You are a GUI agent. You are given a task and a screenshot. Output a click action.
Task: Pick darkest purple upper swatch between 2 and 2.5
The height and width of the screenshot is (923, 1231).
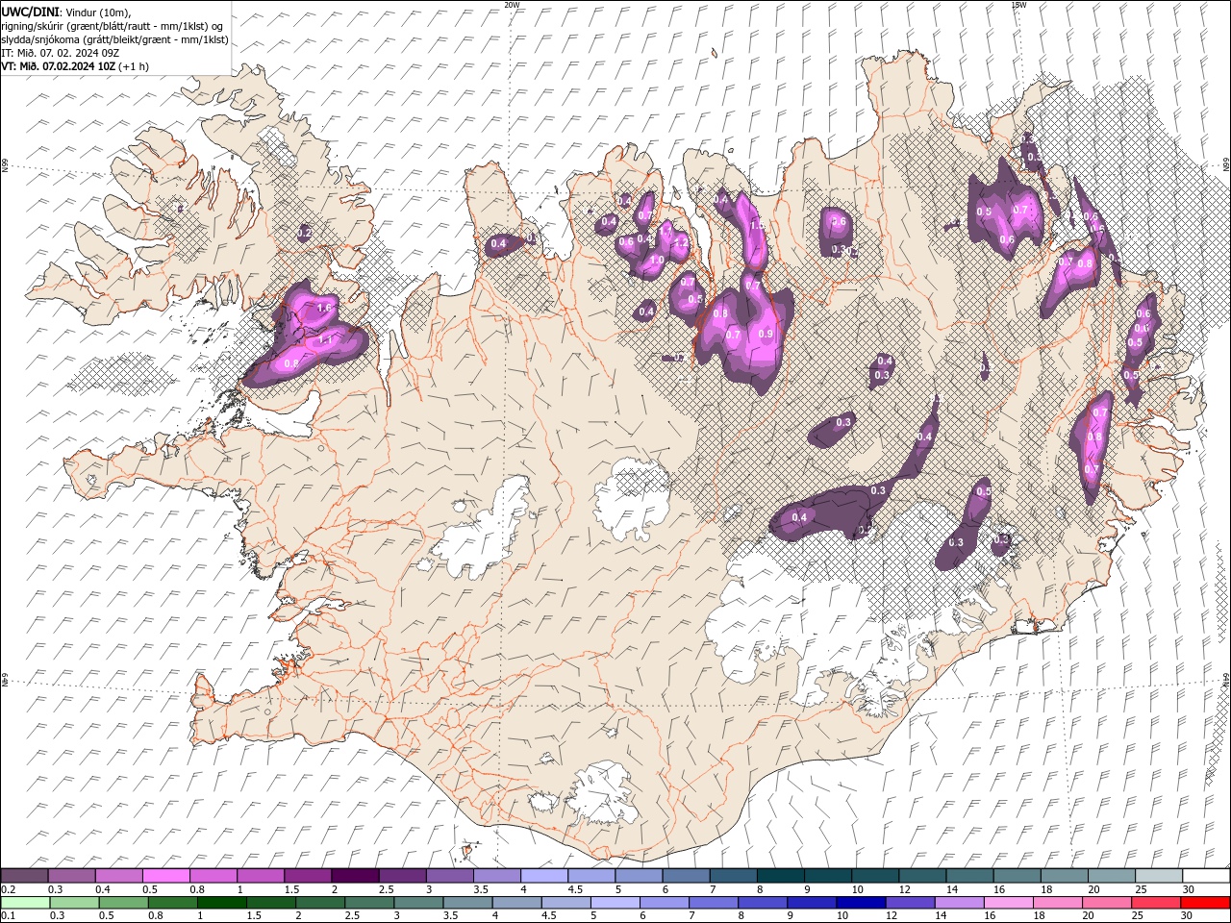click(355, 876)
